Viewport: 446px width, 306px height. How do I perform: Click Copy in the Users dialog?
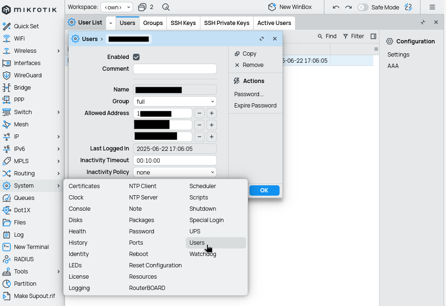click(246, 53)
